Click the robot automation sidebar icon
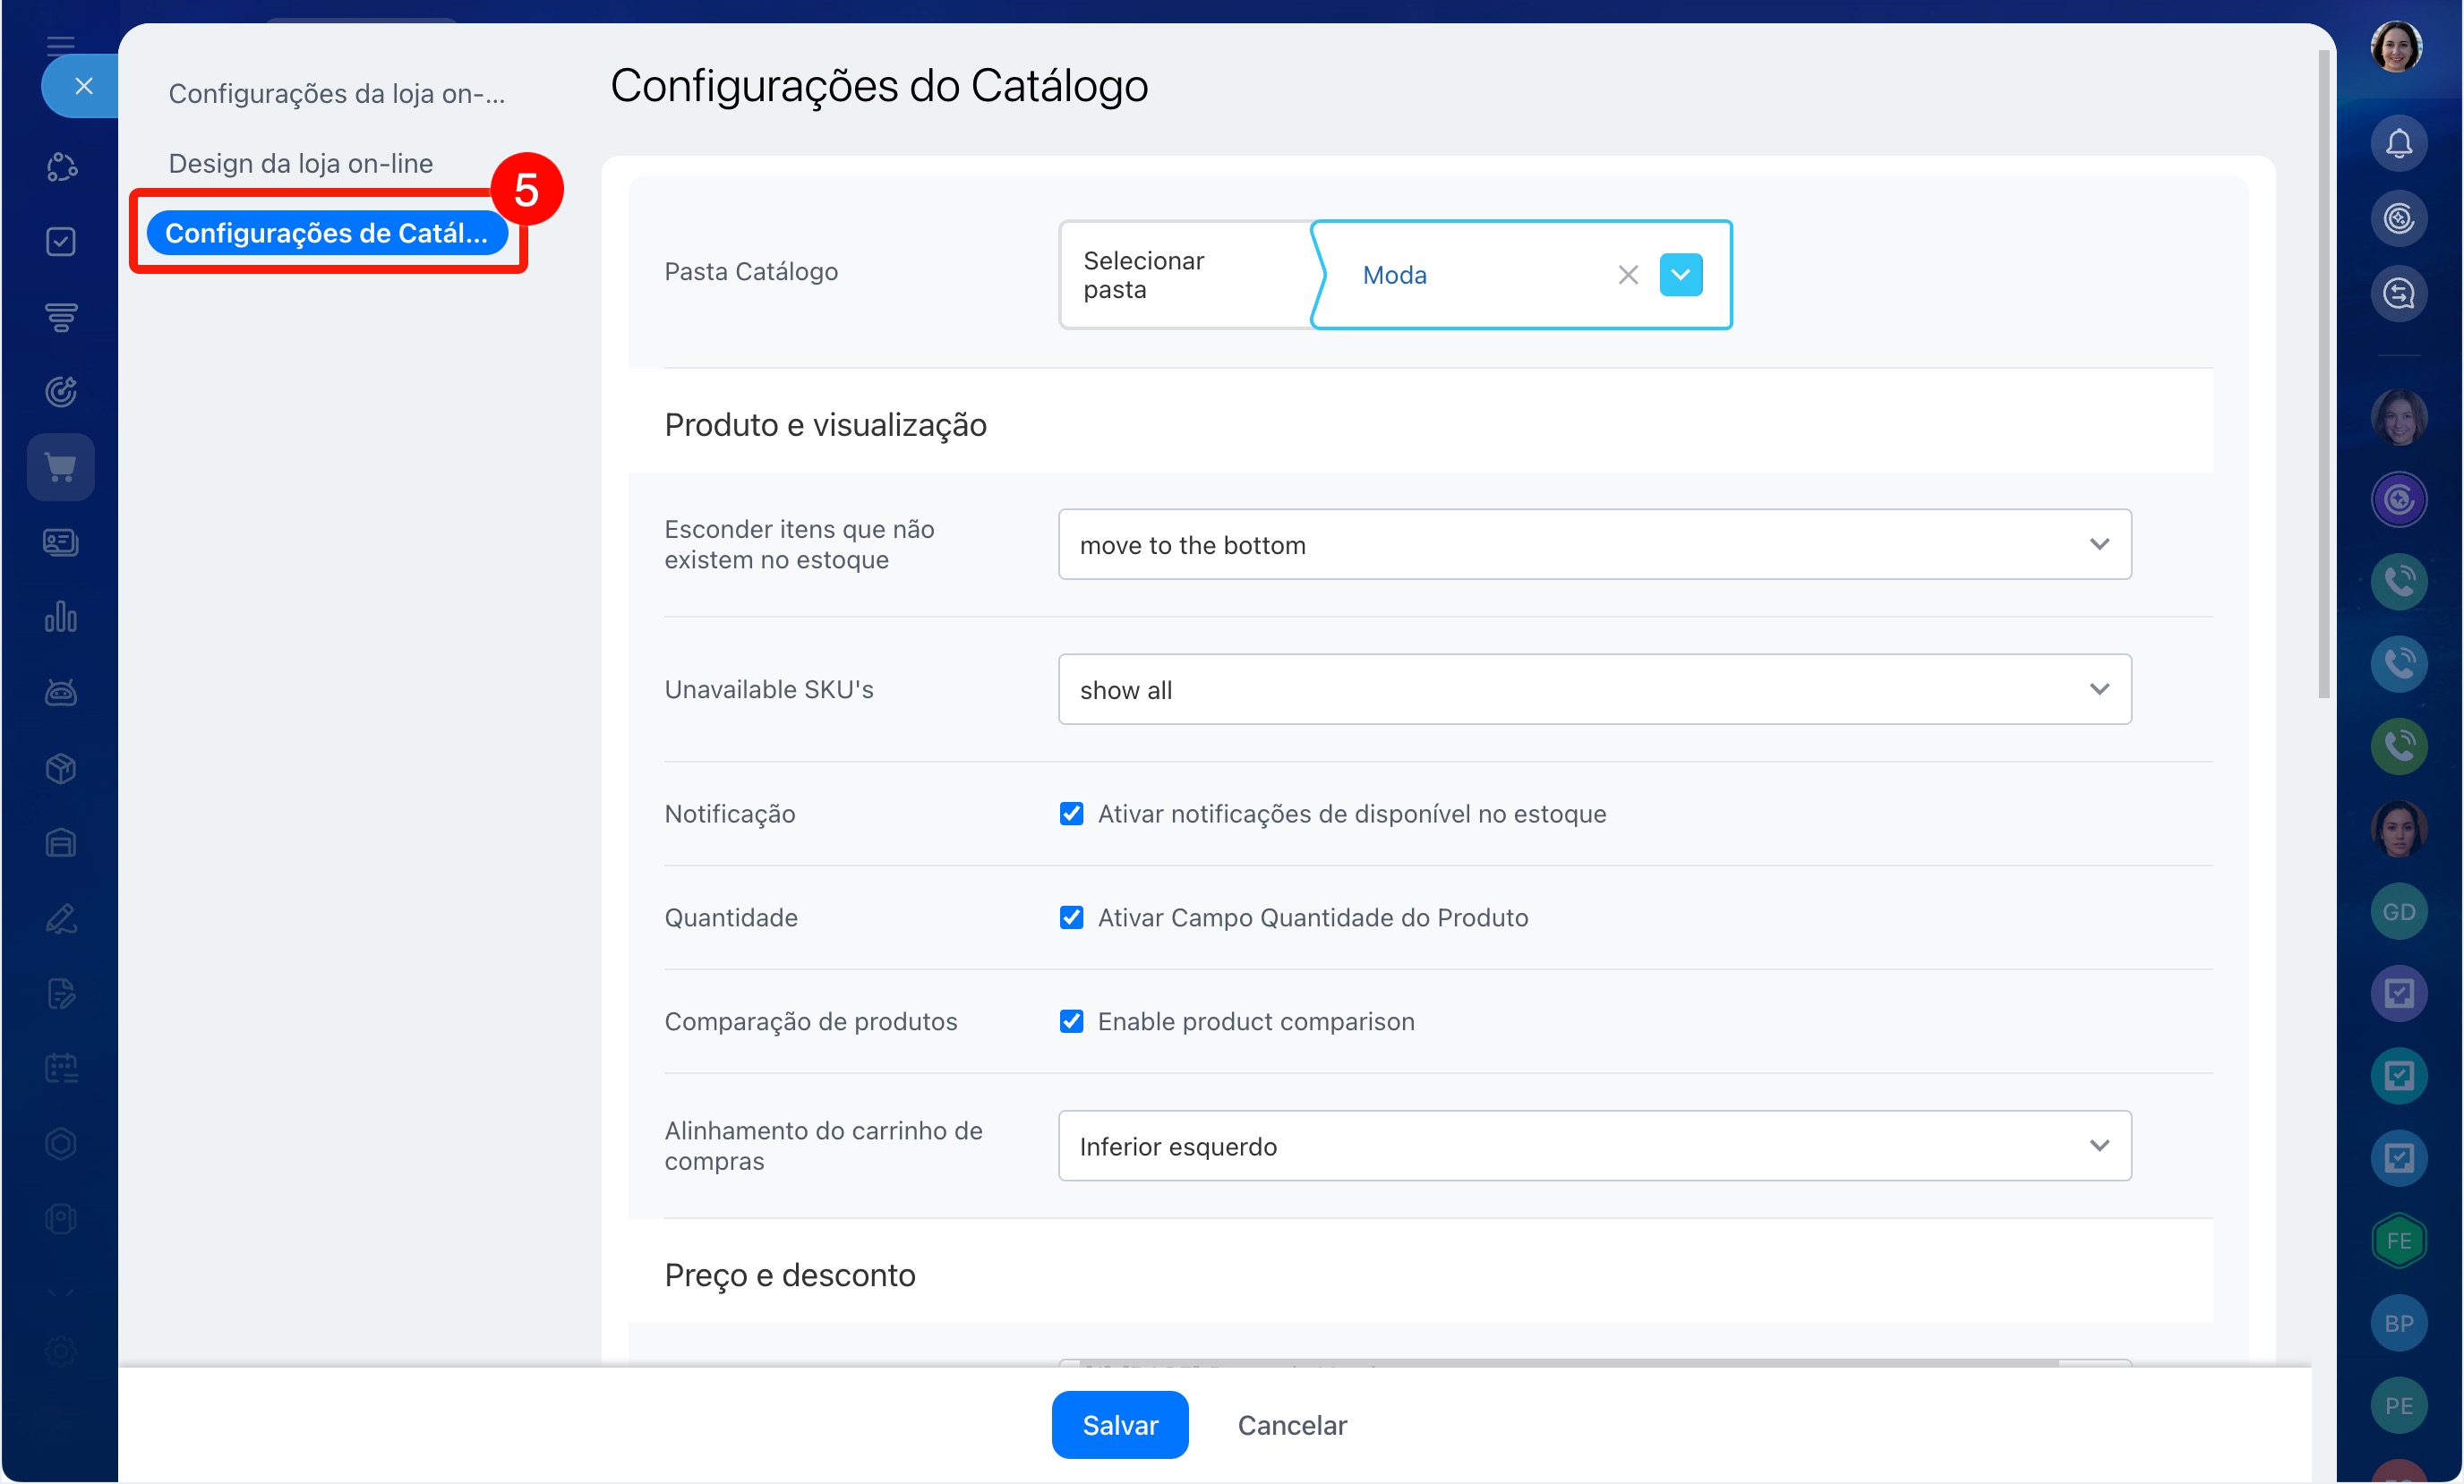 click(x=61, y=692)
